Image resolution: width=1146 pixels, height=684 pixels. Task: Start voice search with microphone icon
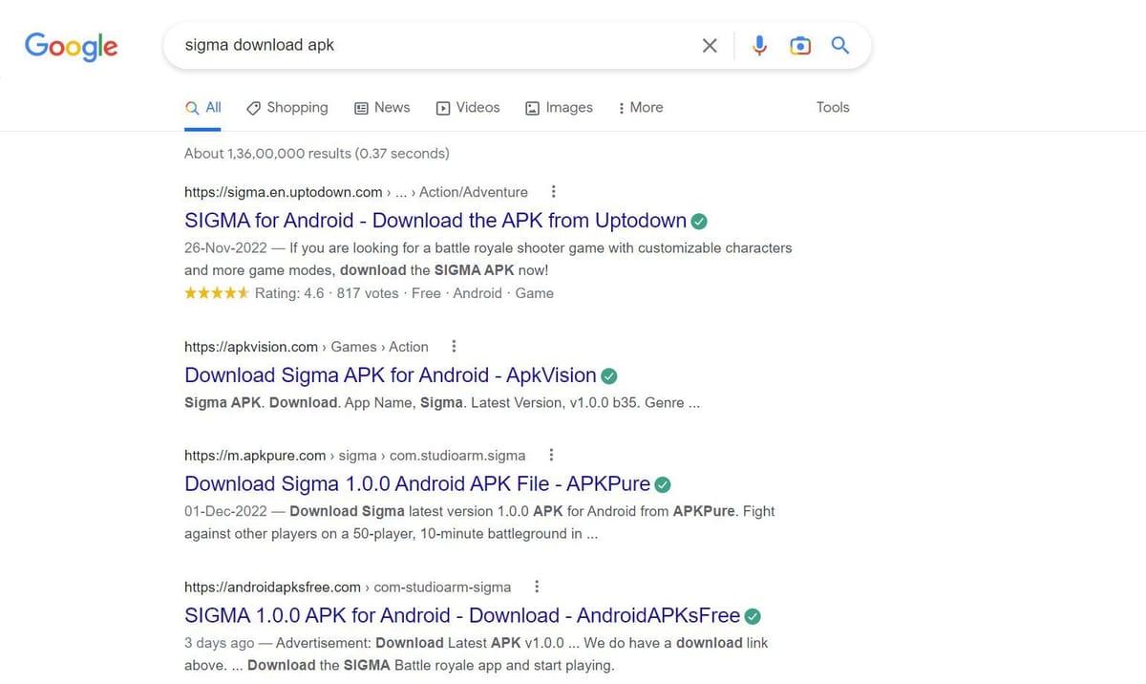759,46
